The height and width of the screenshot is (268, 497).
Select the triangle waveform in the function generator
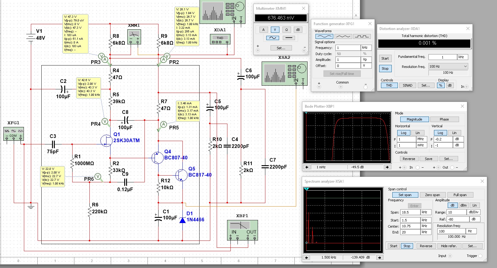(x=343, y=36)
